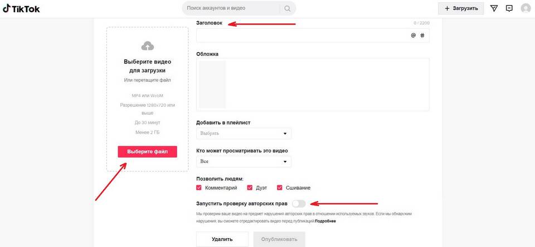The width and height of the screenshot is (535, 247).
Task: Uncheck the Сшивание checkbox
Action: [280, 187]
